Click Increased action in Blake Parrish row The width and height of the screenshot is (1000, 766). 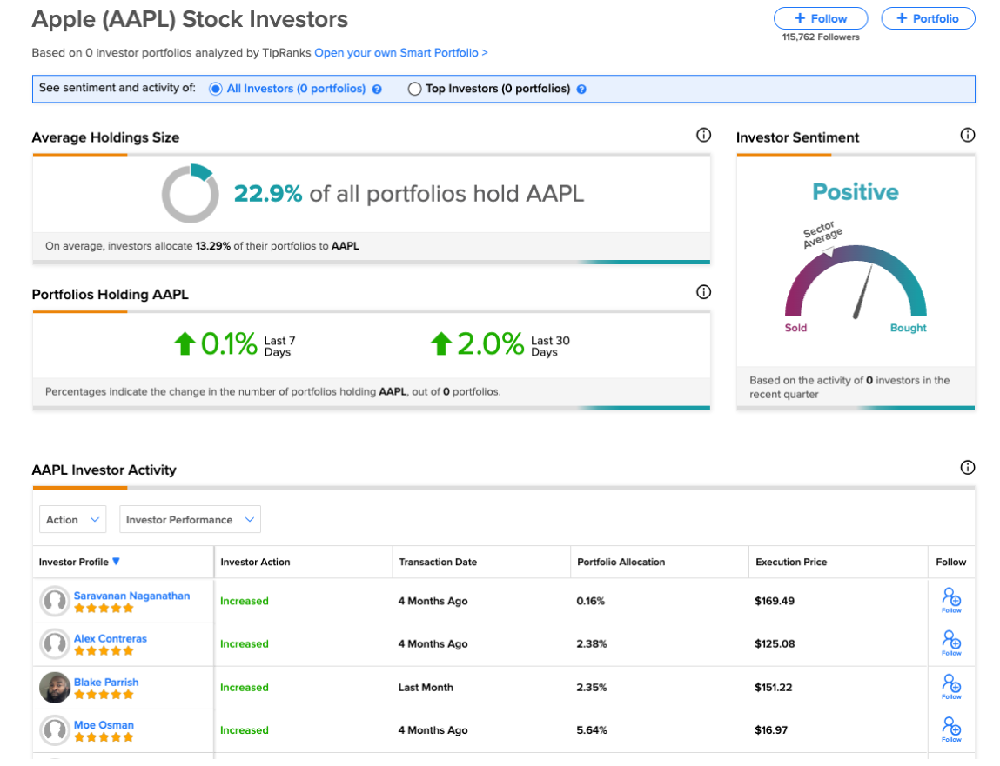245,688
